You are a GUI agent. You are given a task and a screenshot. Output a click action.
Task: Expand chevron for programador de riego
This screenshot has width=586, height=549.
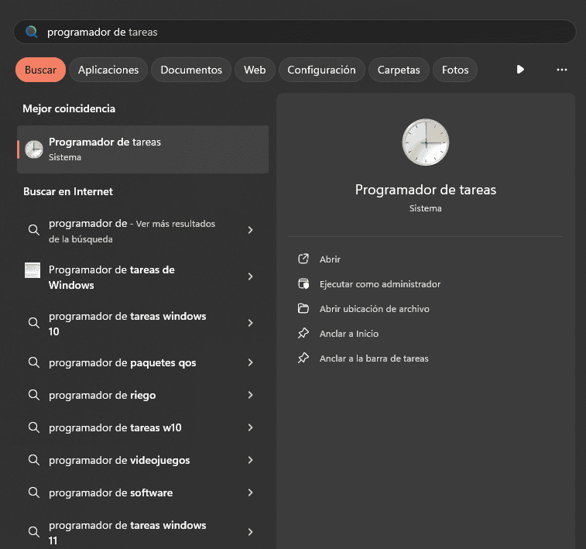(250, 395)
